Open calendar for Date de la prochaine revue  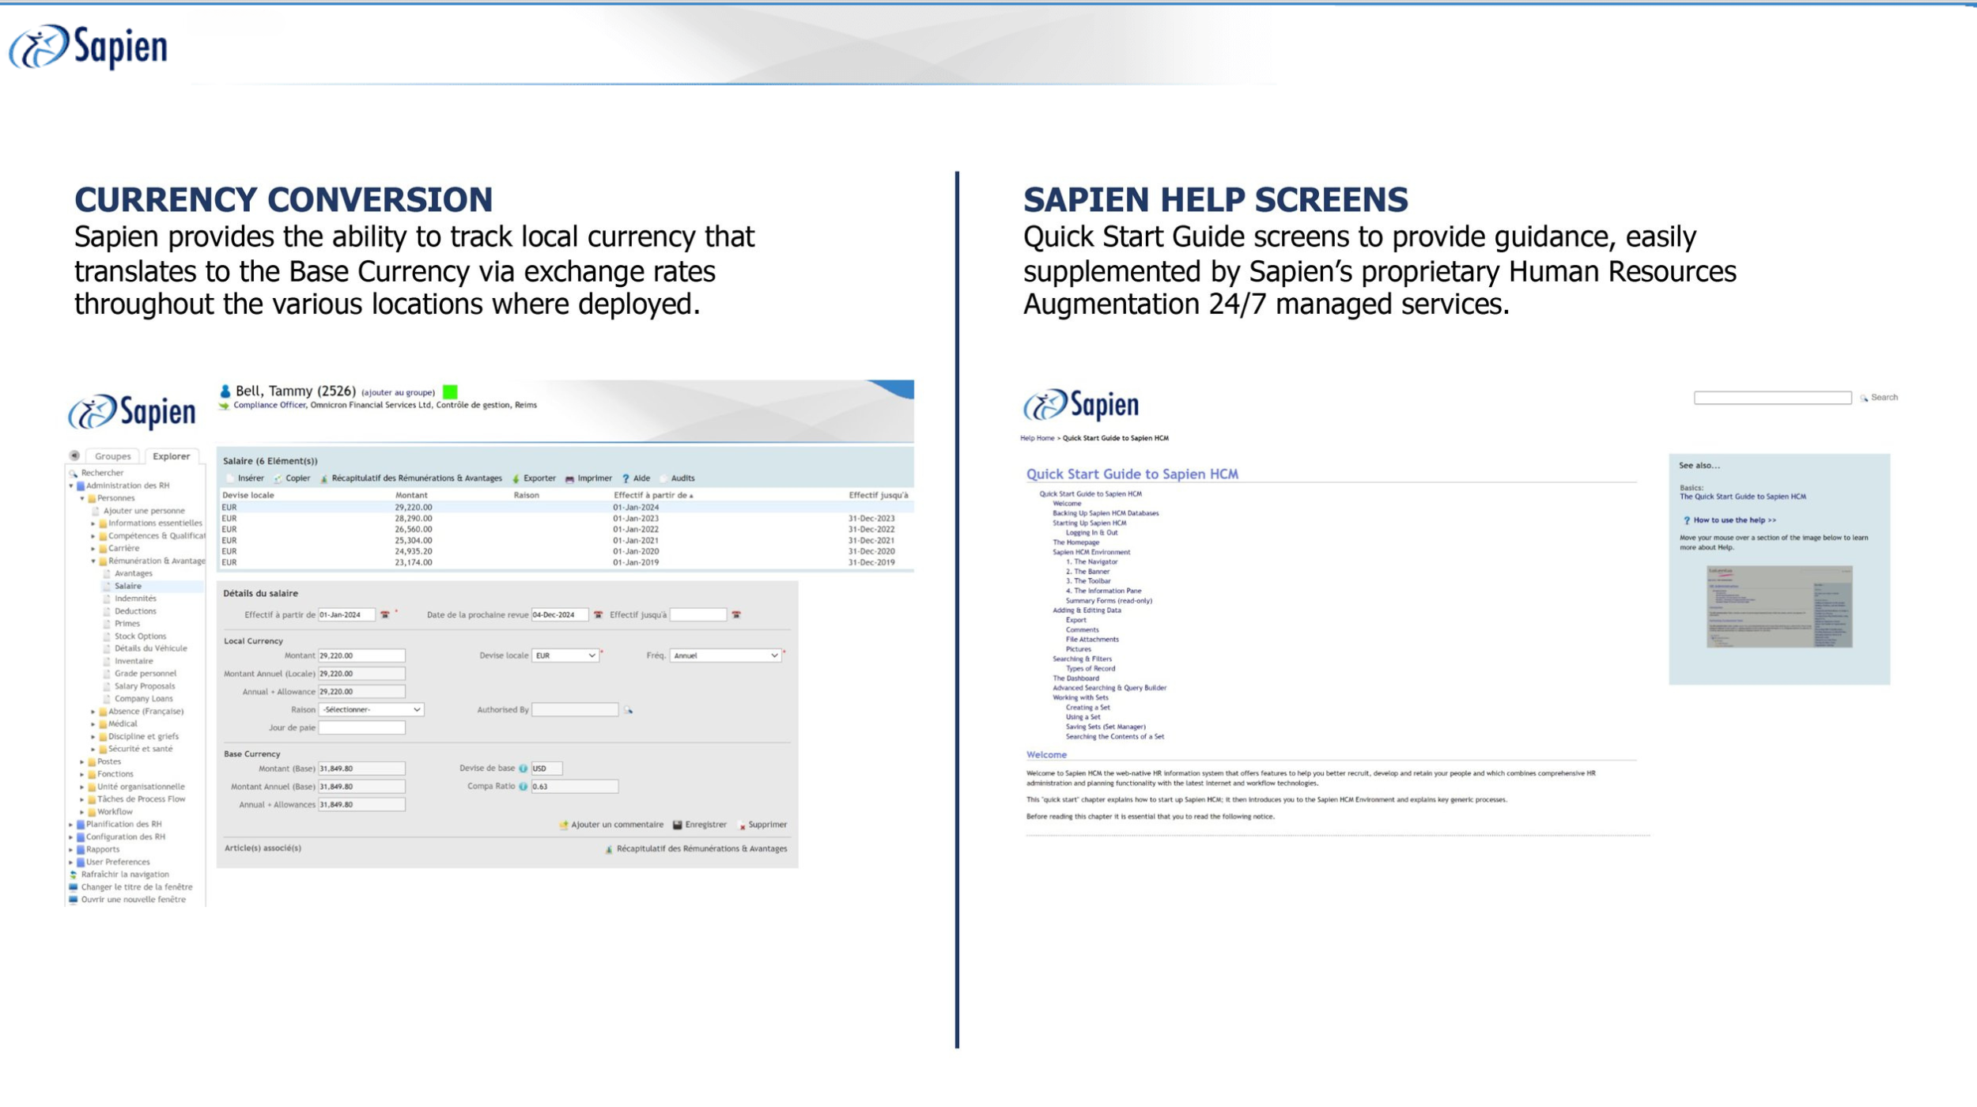599,614
